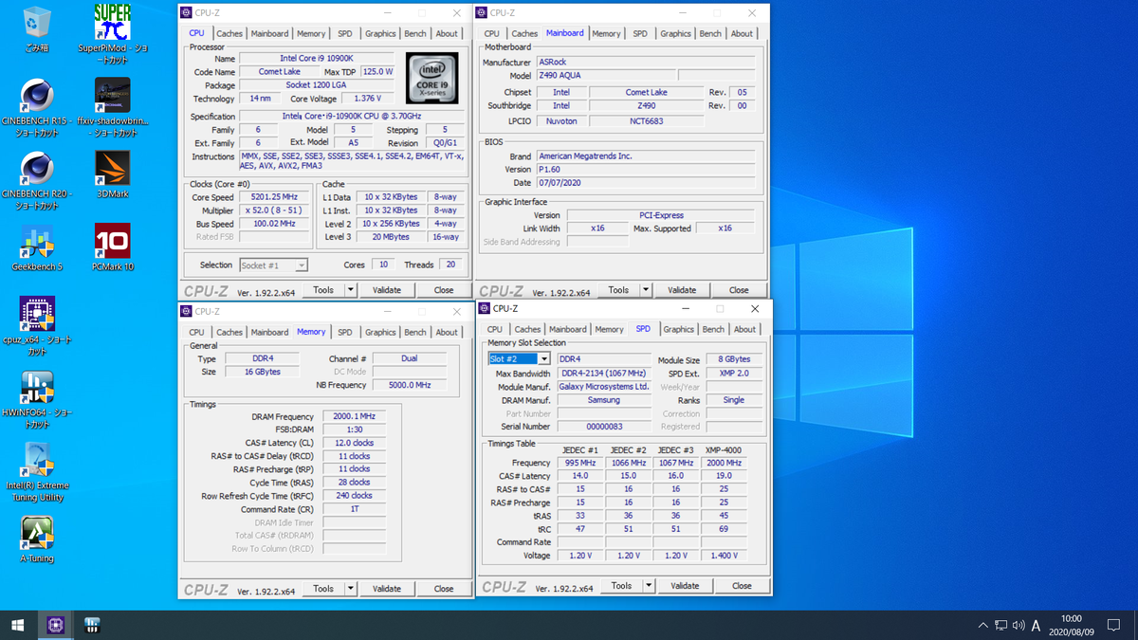Viewport: 1138px width, 640px height.
Task: Click the Intel Core i9 logo in the CPU window
Action: pyautogui.click(x=434, y=78)
